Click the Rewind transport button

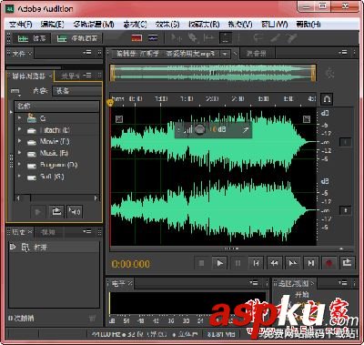[274, 263]
